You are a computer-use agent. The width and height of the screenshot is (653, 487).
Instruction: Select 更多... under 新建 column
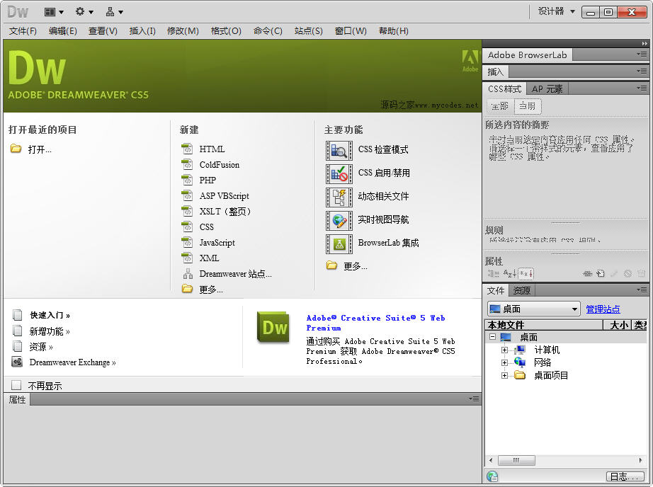click(x=211, y=290)
